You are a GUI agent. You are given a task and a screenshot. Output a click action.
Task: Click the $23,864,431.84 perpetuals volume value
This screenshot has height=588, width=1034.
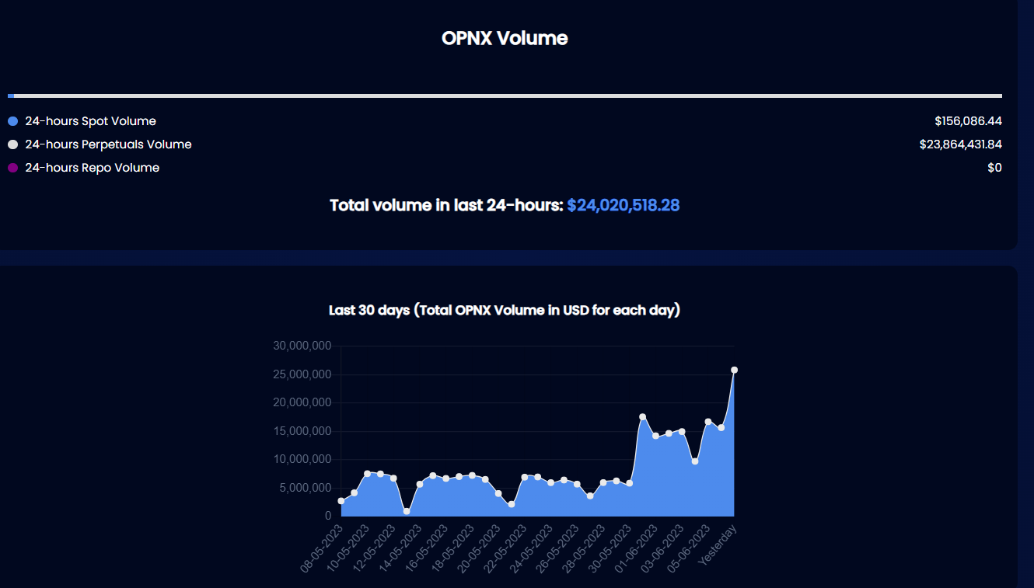[960, 144]
